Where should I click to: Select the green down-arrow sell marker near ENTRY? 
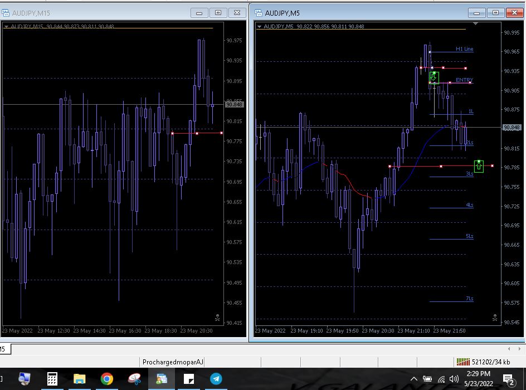(434, 78)
